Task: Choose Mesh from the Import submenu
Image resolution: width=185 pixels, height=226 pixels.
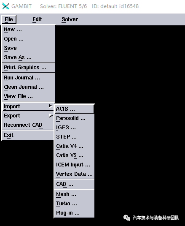Action: (74, 194)
